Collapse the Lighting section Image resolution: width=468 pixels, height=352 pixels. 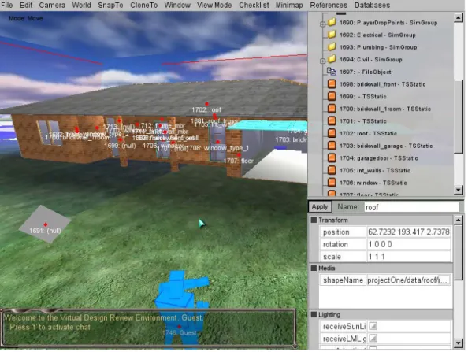314,314
